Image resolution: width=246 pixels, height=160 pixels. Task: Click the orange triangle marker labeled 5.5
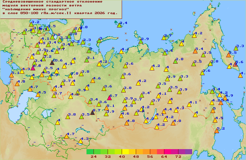coord(229,55)
